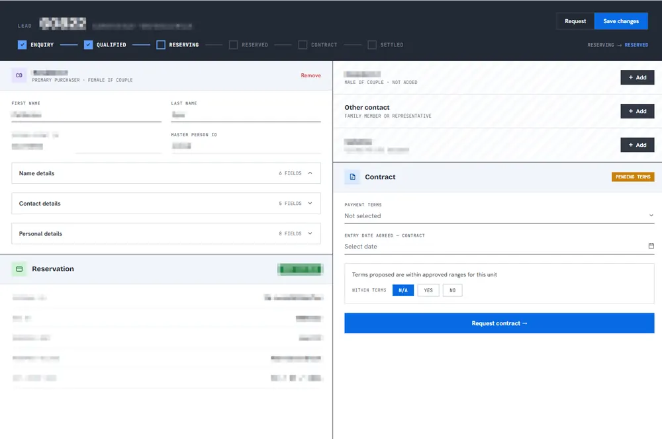Viewport: 662px width, 439px height.
Task: Check the Settled stage checkbox
Action: point(372,45)
